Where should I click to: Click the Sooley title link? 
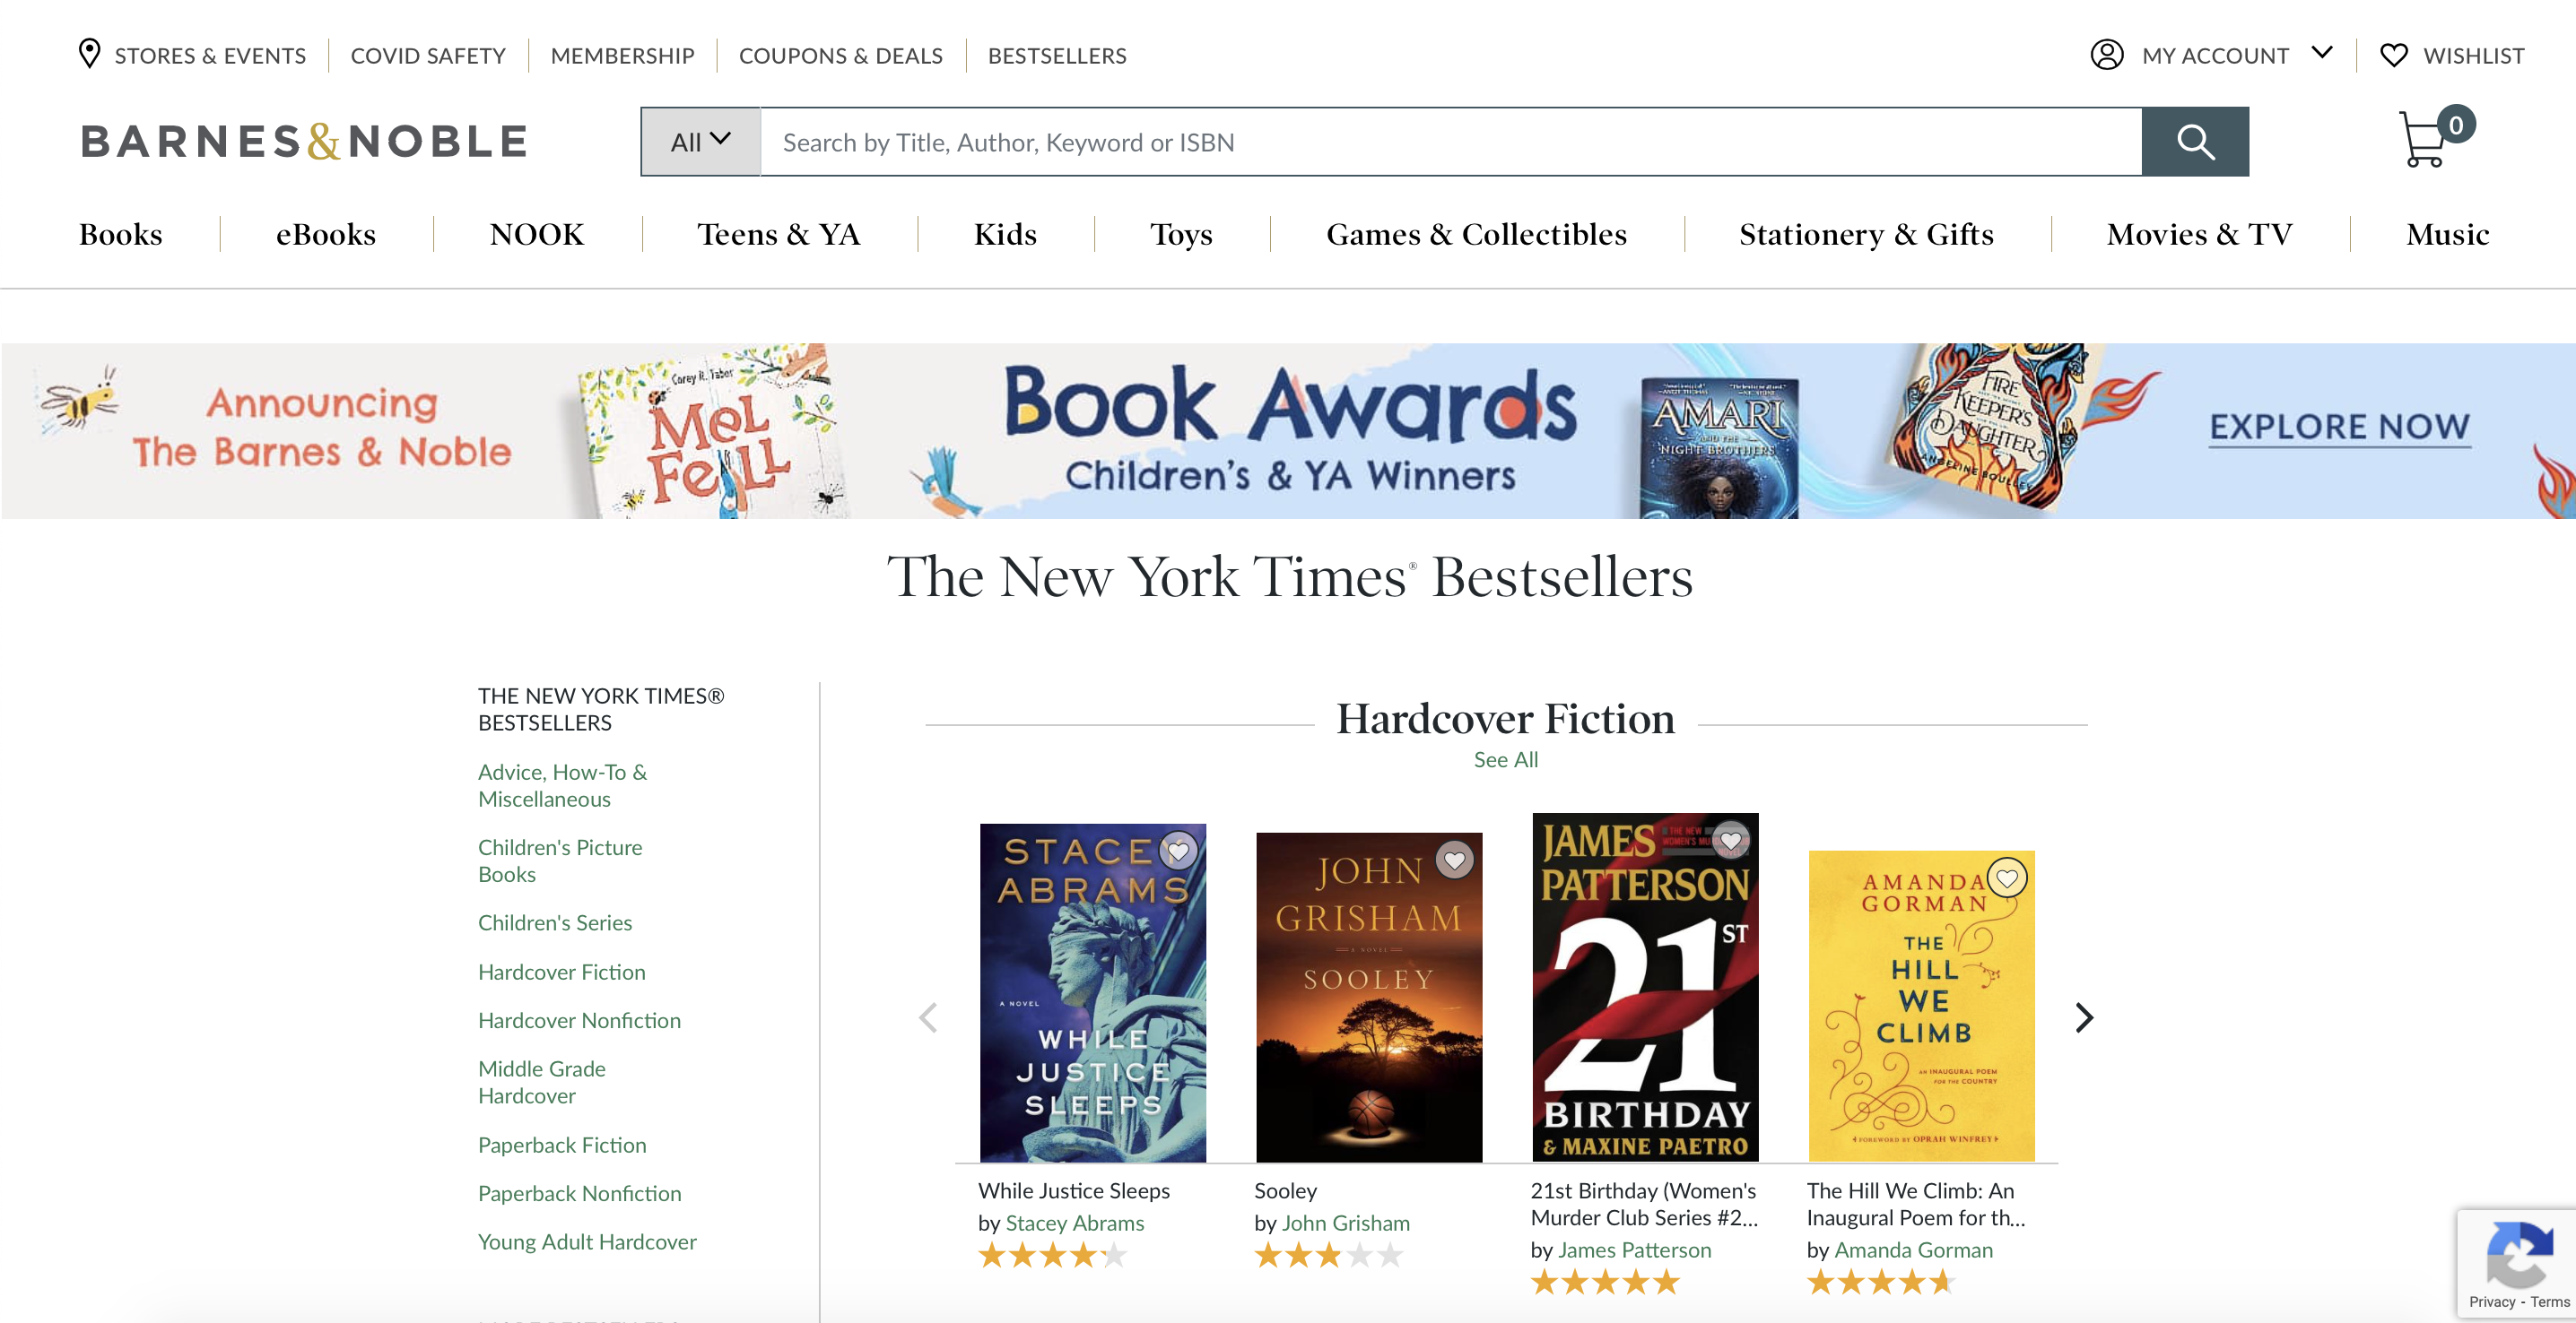pyautogui.click(x=1286, y=1191)
